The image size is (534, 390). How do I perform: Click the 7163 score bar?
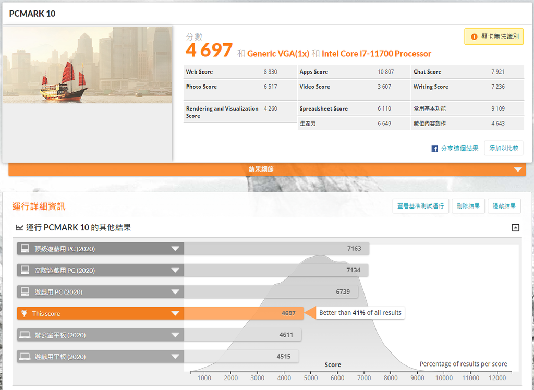(x=276, y=249)
